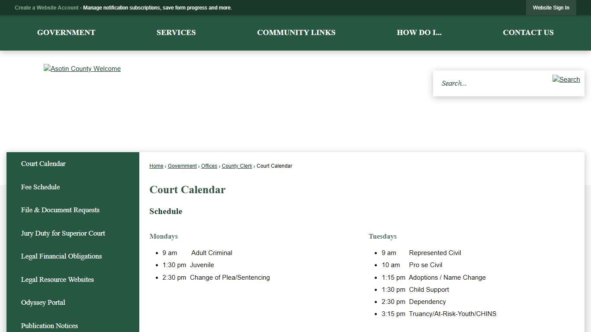Open File & Document Requests
Viewport: 591px width, 332px height.
[60, 210]
